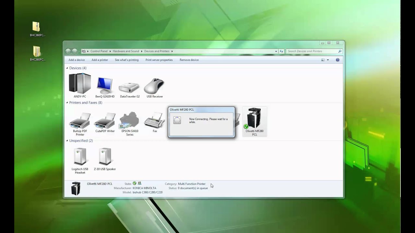The image size is (415, 233).
Task: Select the Logitech USB Headset icon
Action: (80, 157)
